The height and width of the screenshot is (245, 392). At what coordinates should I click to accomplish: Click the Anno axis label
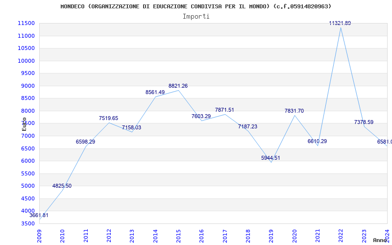pos(380,240)
